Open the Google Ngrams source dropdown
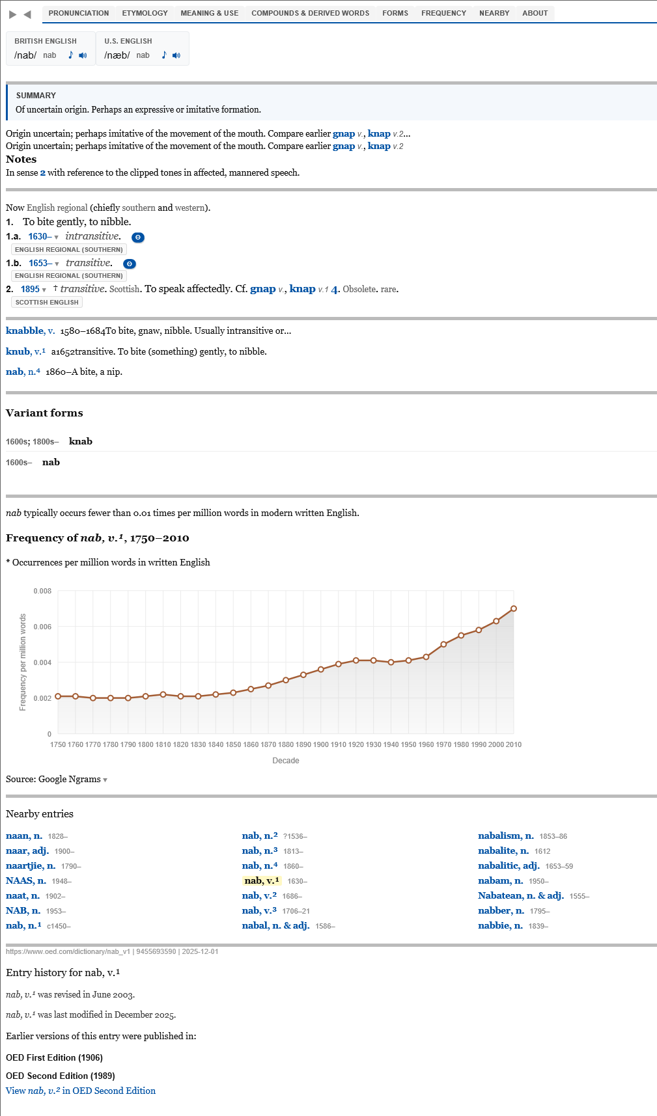The image size is (657, 1116). [x=105, y=780]
